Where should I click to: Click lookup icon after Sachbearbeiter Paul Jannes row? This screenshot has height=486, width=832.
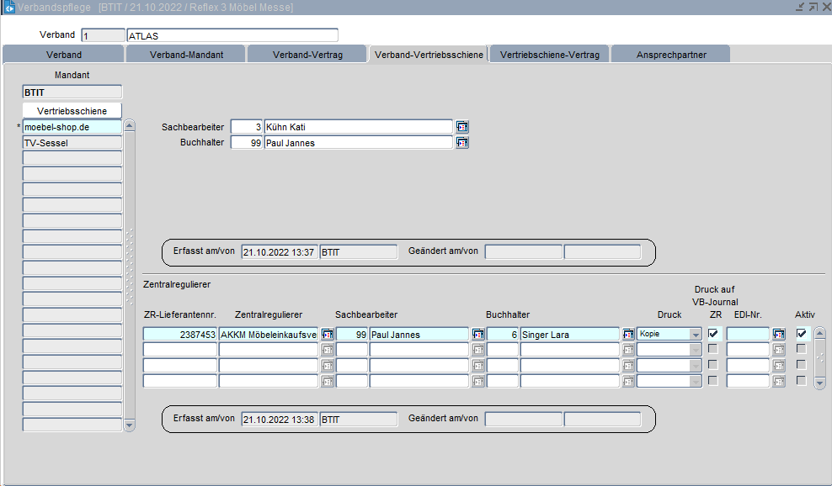(477, 335)
